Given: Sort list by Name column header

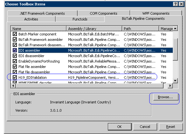Looking at the screenshot, I should tap(38, 29).
